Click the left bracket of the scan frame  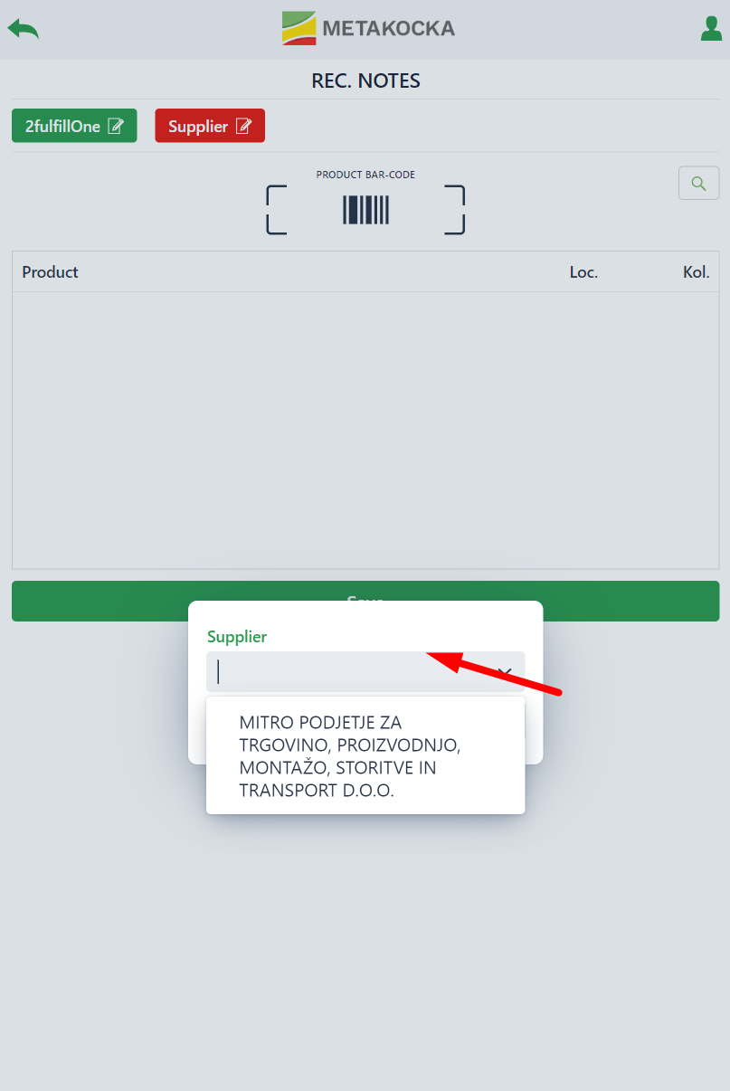(x=276, y=210)
